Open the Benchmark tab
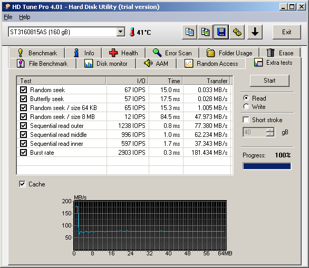 point(37,53)
